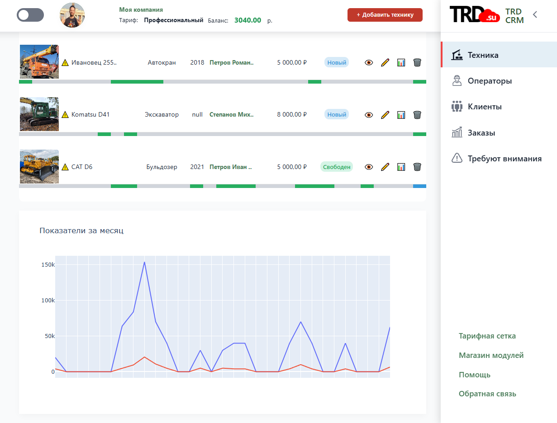557x423 pixels.
Task: Click warning triangle next to Komatsu D41
Action: click(65, 115)
